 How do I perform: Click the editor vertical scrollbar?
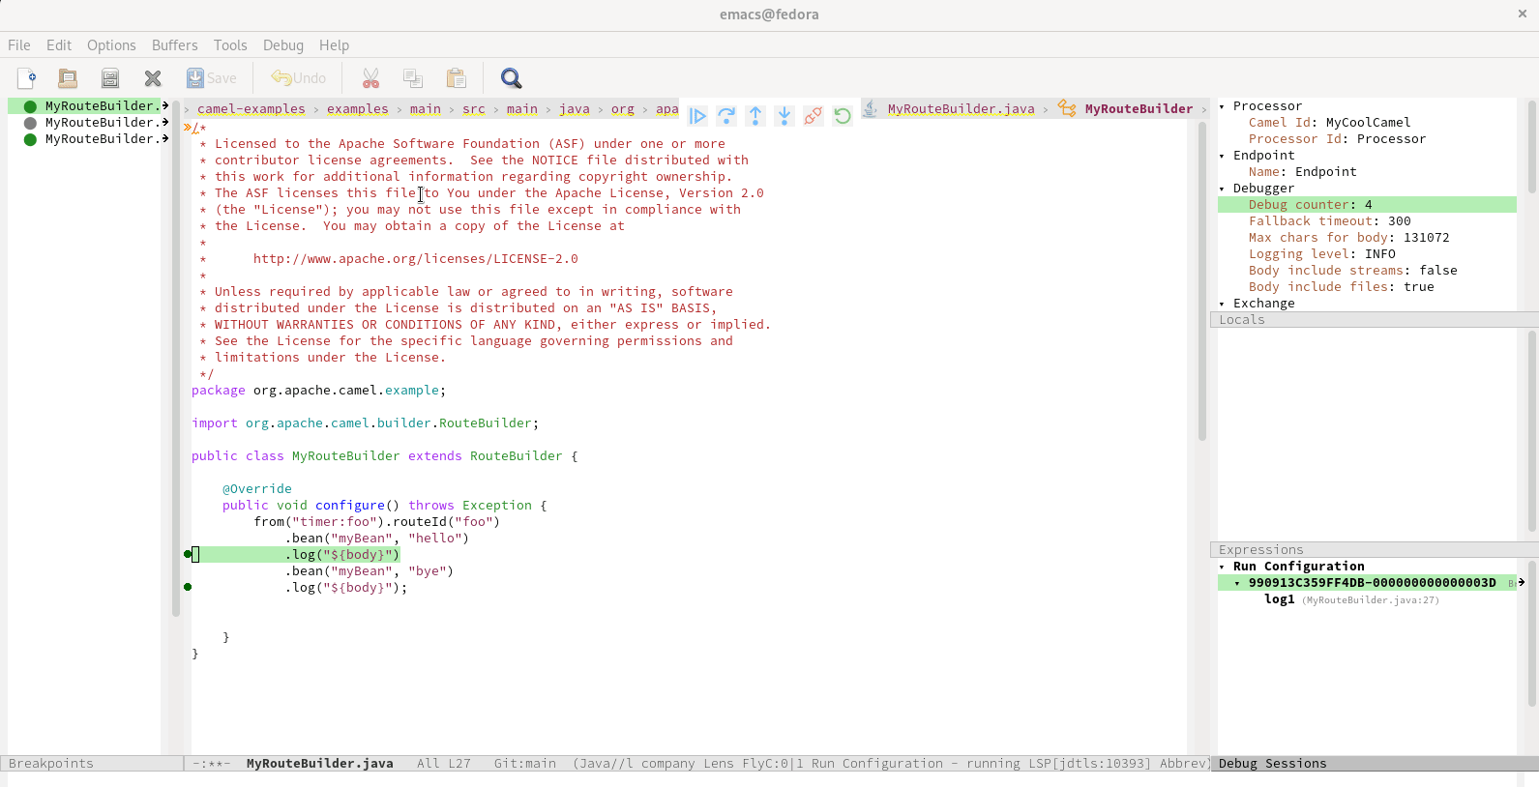[x=1202, y=290]
